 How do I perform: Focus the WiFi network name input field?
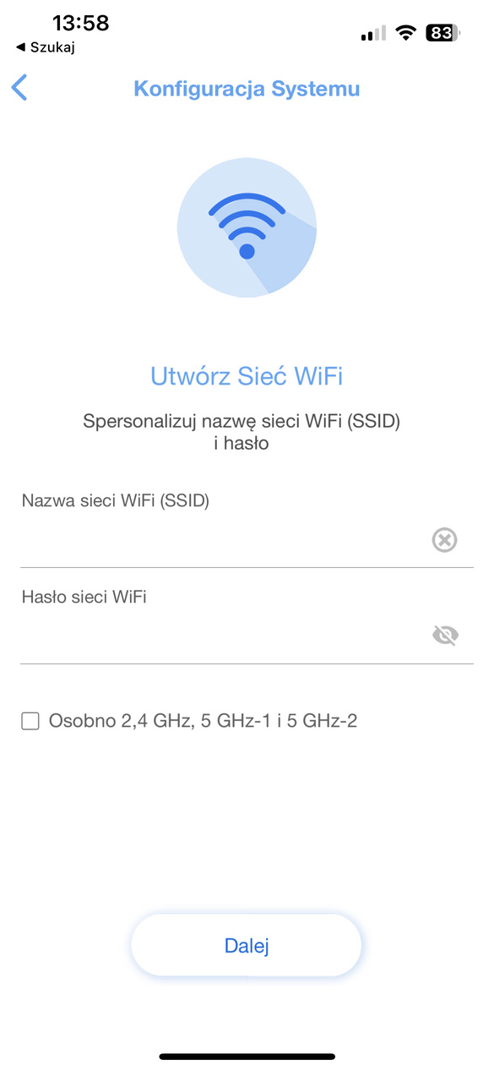click(224, 540)
